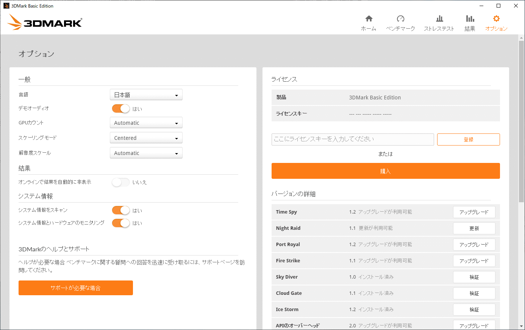This screenshot has width=525, height=330.
Task: Click the システム情報 section heading
Action: [36, 196]
